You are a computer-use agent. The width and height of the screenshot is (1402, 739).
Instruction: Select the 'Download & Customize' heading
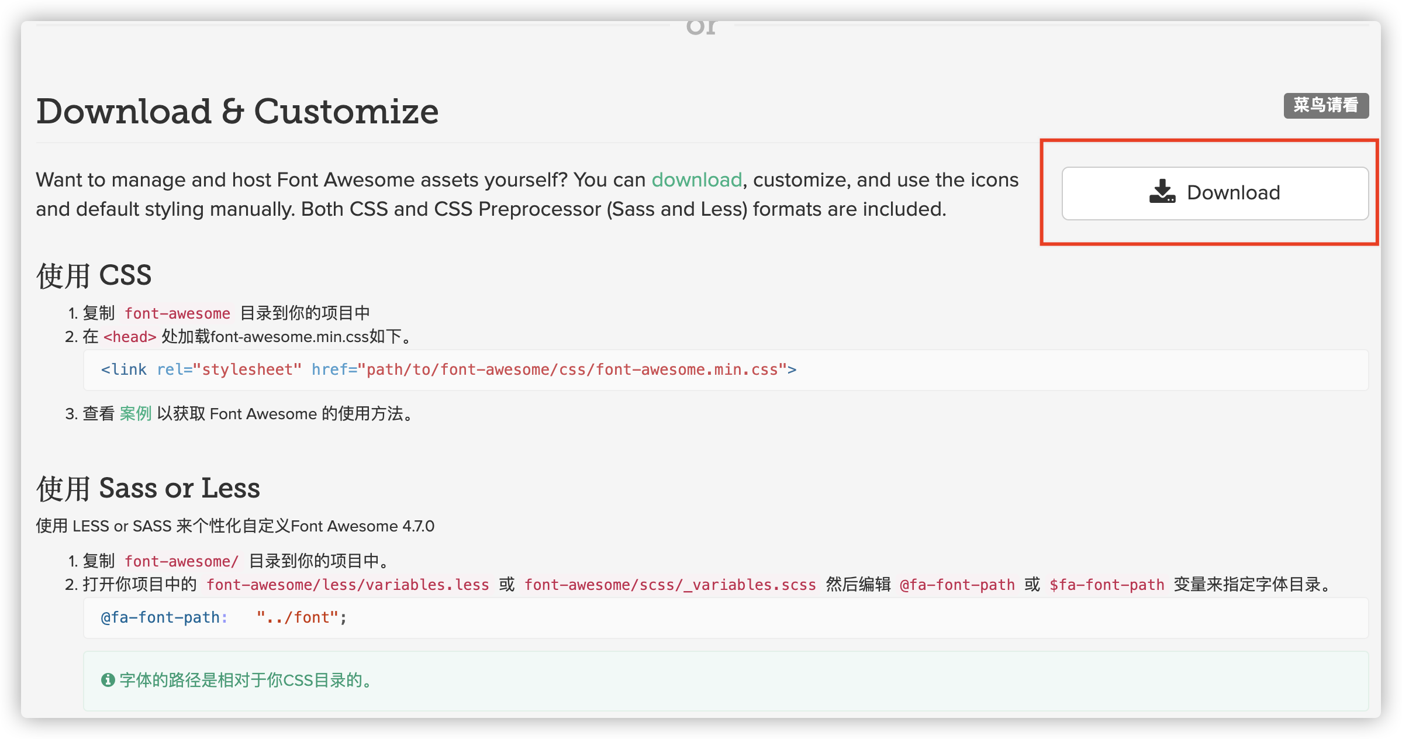click(237, 111)
